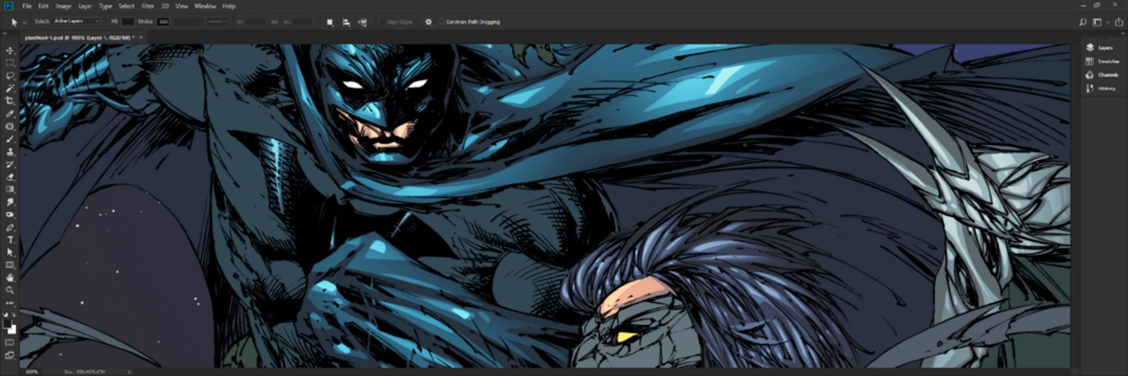Select the Path Selection tool in the toolbox
1128x376 pixels.
(10, 253)
